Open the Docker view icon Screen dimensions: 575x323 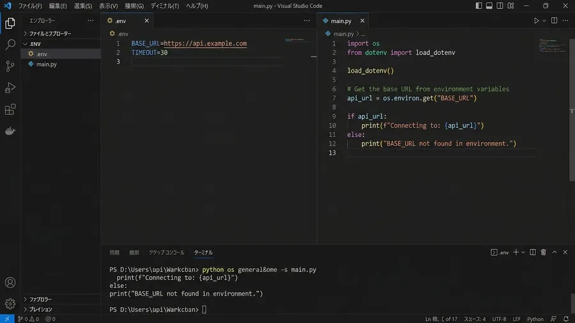(10, 131)
